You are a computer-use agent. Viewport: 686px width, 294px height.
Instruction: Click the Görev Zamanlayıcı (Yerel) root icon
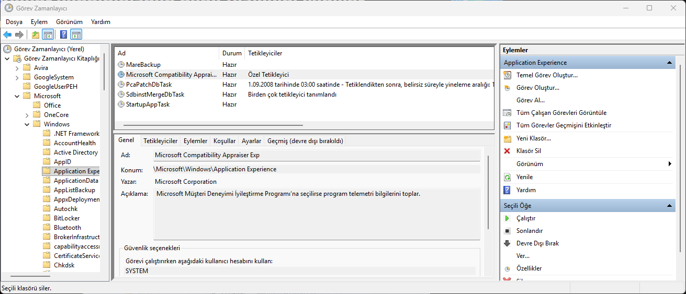pyautogui.click(x=7, y=49)
